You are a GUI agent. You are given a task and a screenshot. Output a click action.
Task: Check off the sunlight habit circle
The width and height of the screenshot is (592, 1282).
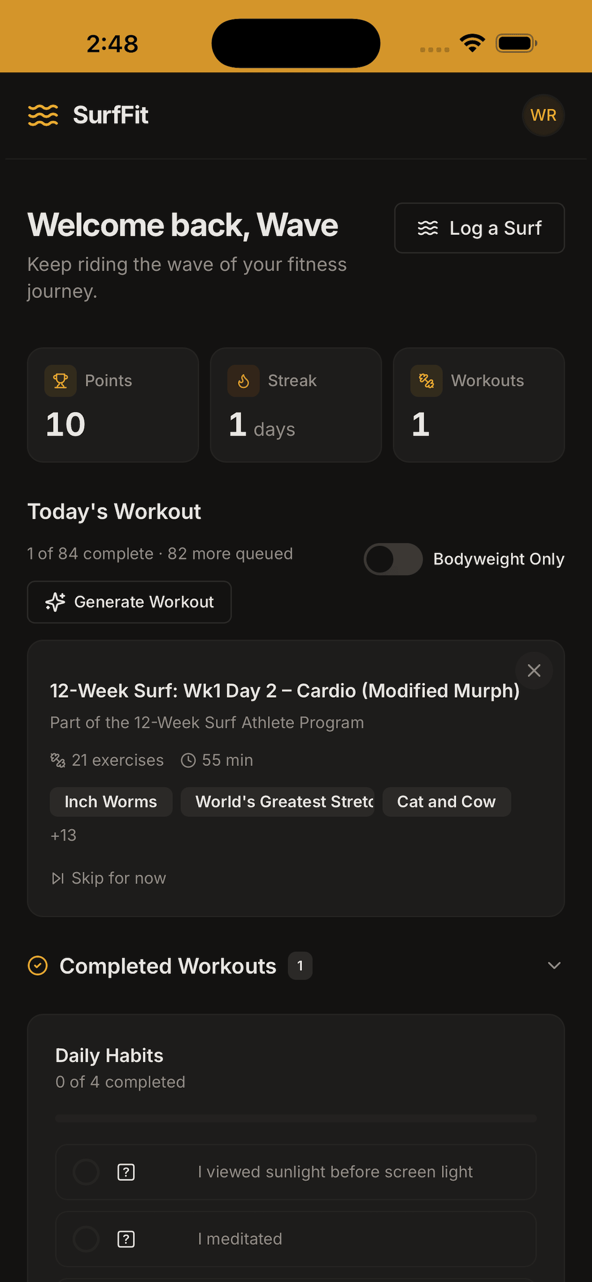(x=86, y=1172)
